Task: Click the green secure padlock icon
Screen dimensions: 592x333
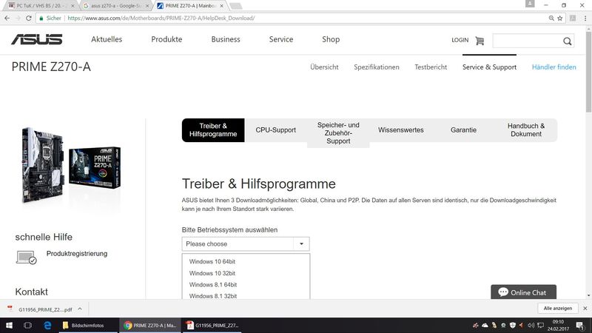Action: click(41, 18)
